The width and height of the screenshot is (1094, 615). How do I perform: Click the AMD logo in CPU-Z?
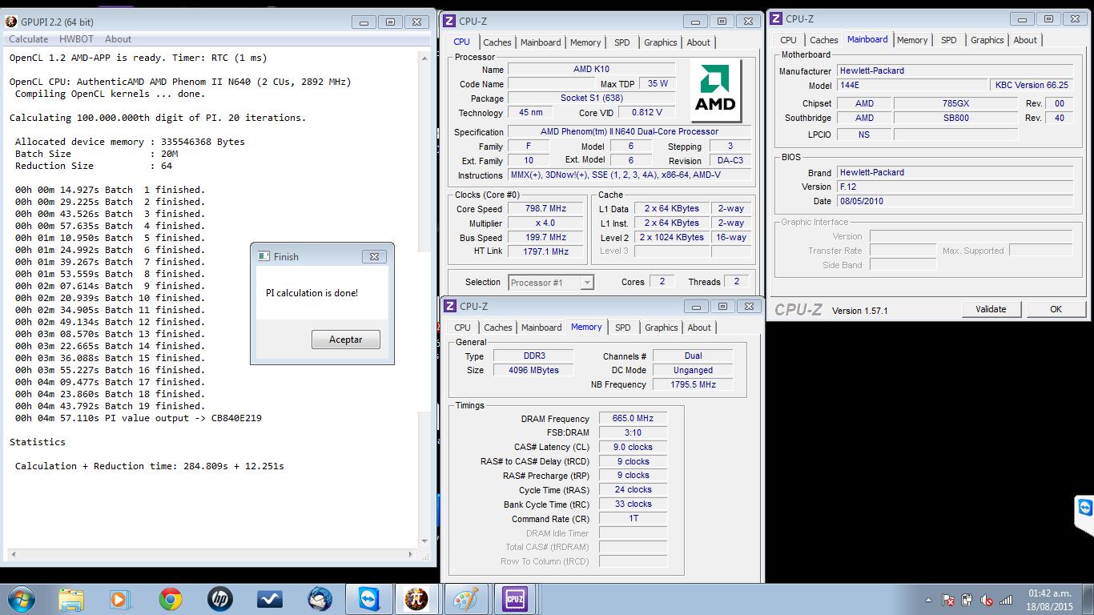tap(715, 90)
